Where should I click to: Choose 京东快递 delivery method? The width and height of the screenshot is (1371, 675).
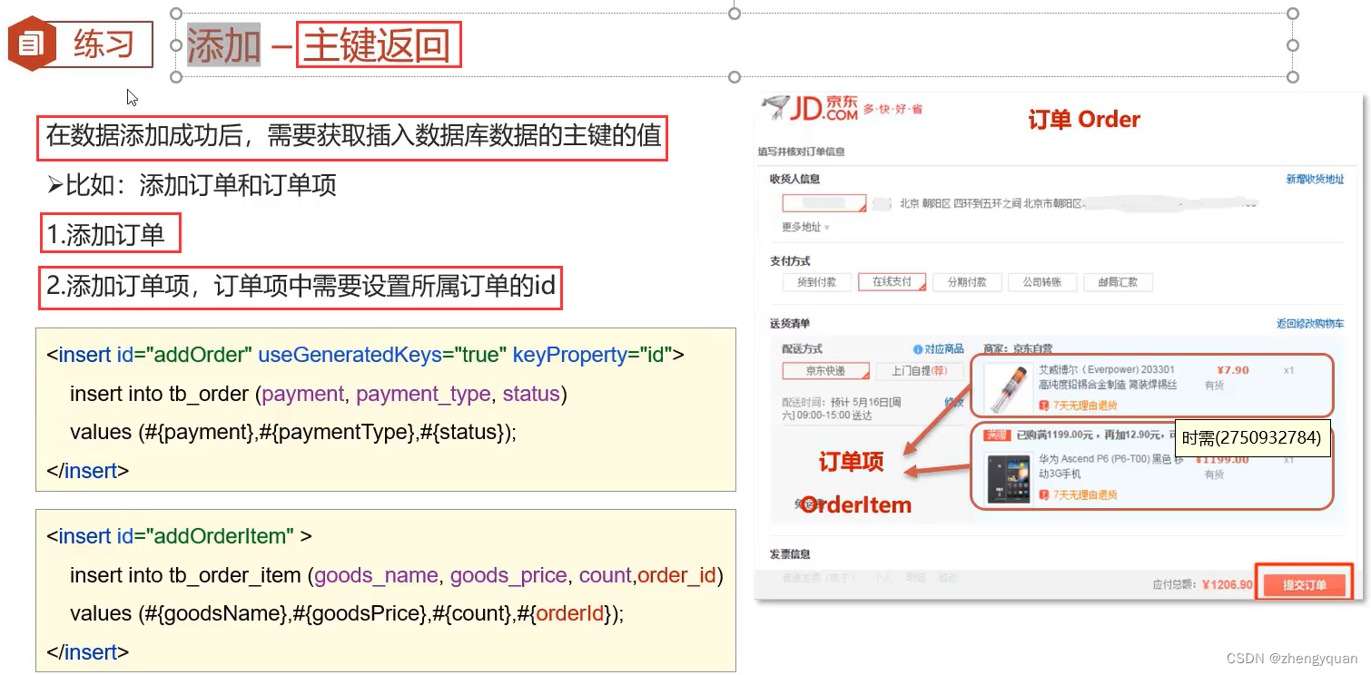pyautogui.click(x=825, y=371)
